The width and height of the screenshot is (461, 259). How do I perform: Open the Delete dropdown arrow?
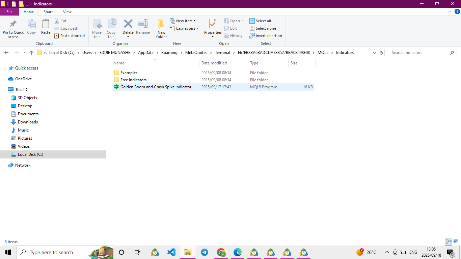click(128, 37)
